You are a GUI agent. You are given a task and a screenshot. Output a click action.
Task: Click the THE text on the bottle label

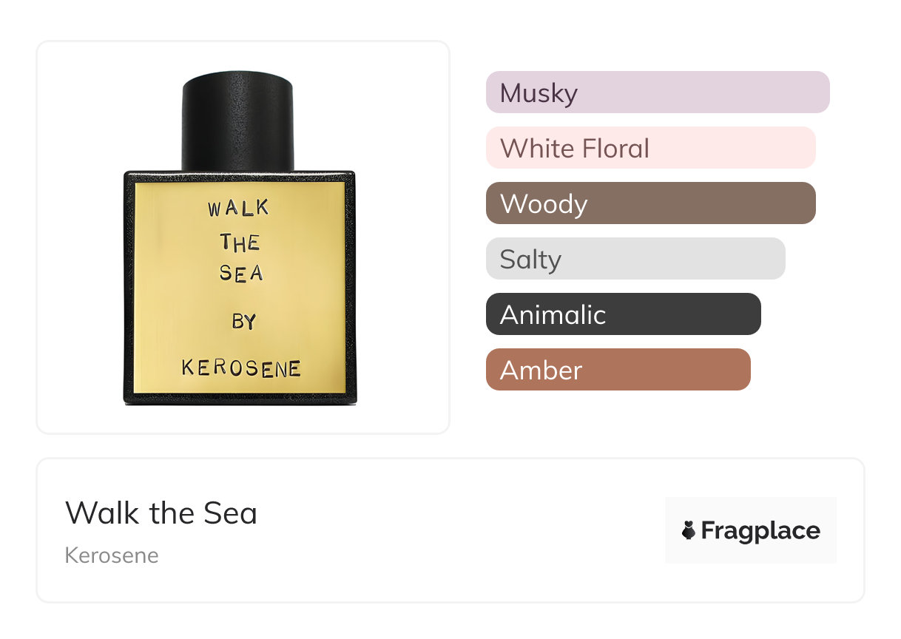[240, 243]
